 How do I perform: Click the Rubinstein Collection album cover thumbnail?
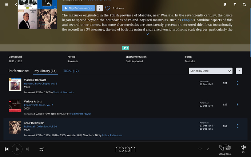(15, 127)
